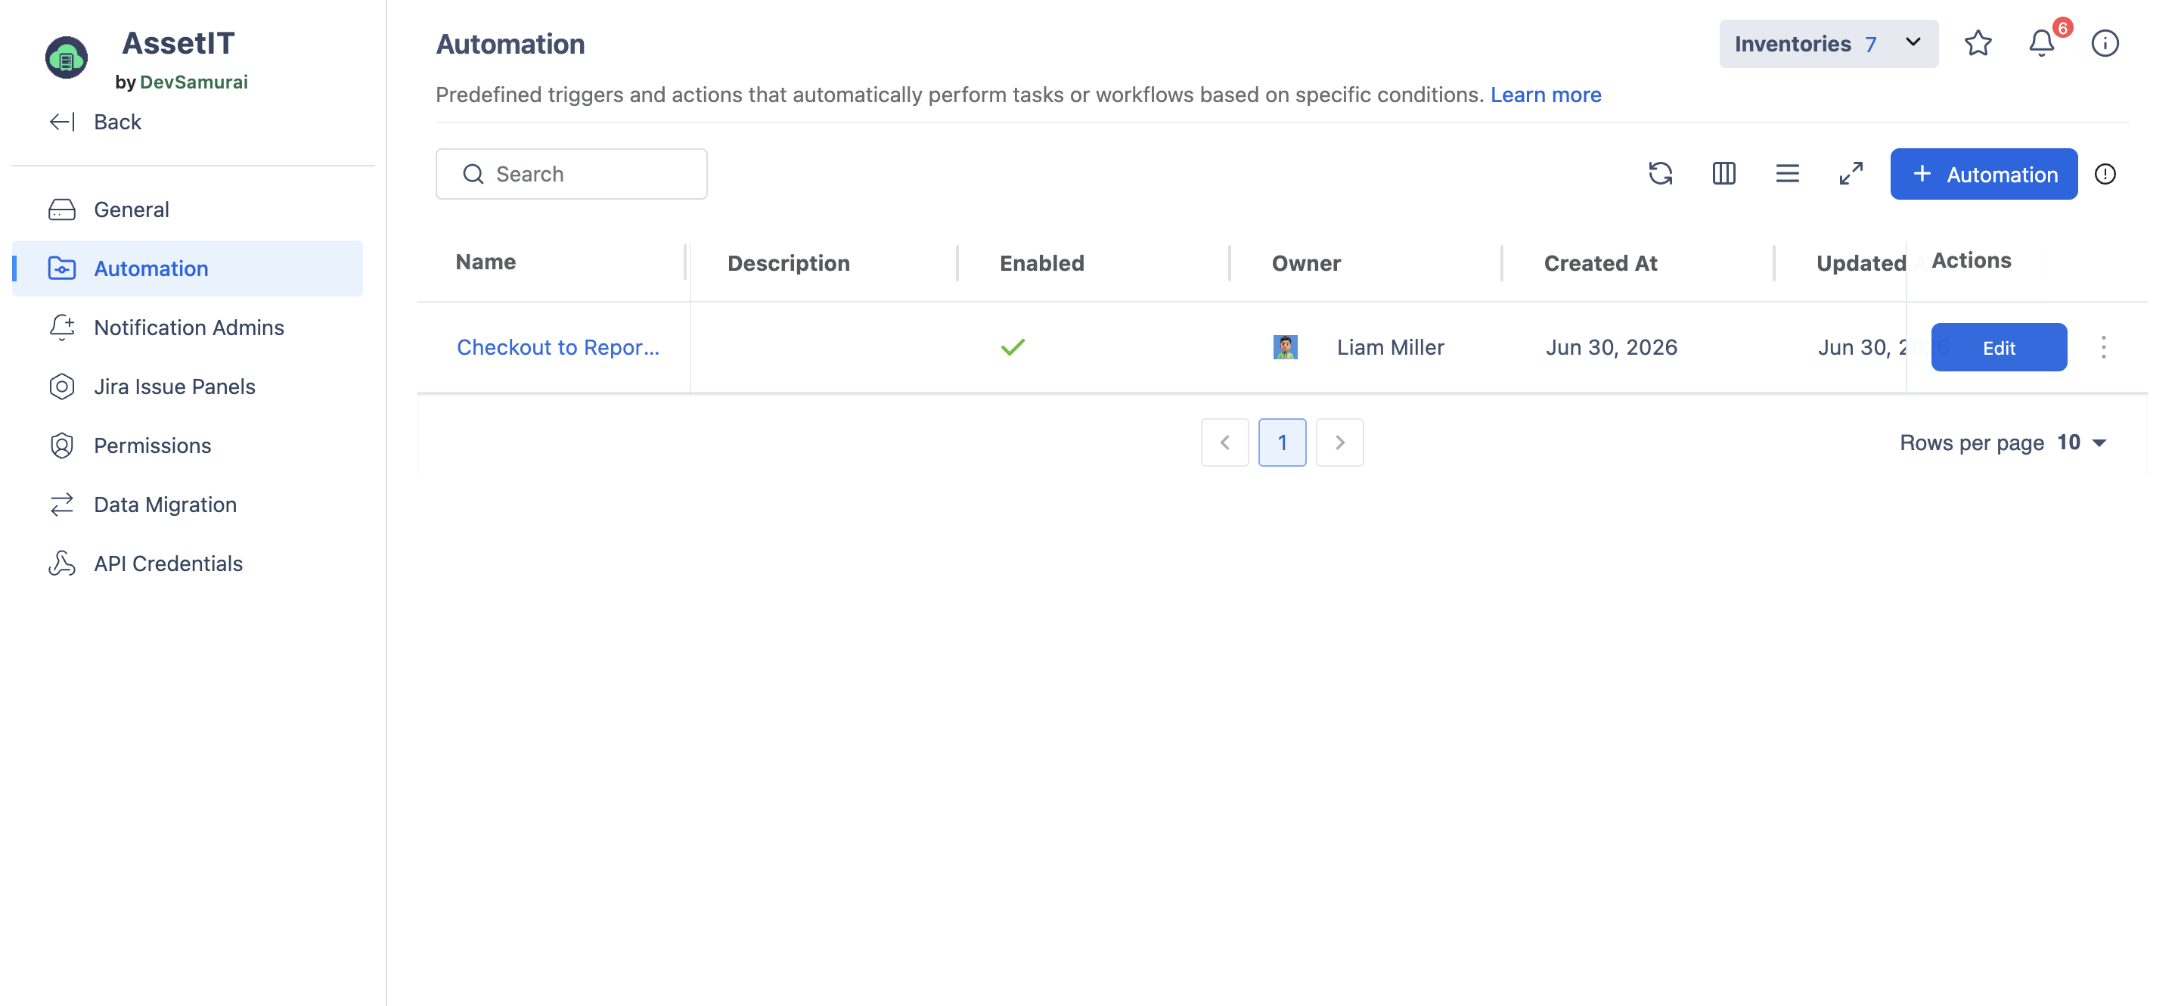Viewport: 2178px width, 1006px height.
Task: Edit the Checkout to Repor... automation
Action: tap(1999, 347)
